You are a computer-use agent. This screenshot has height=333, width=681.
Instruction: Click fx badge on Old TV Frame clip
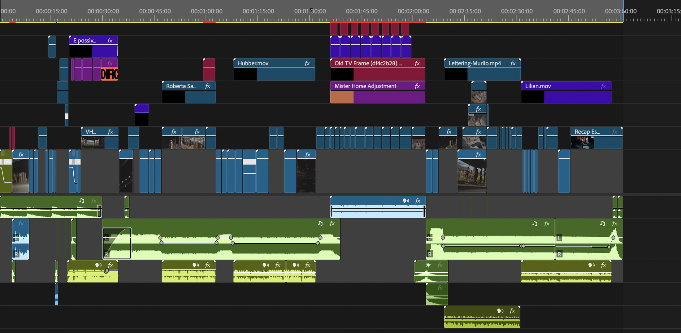coord(417,63)
